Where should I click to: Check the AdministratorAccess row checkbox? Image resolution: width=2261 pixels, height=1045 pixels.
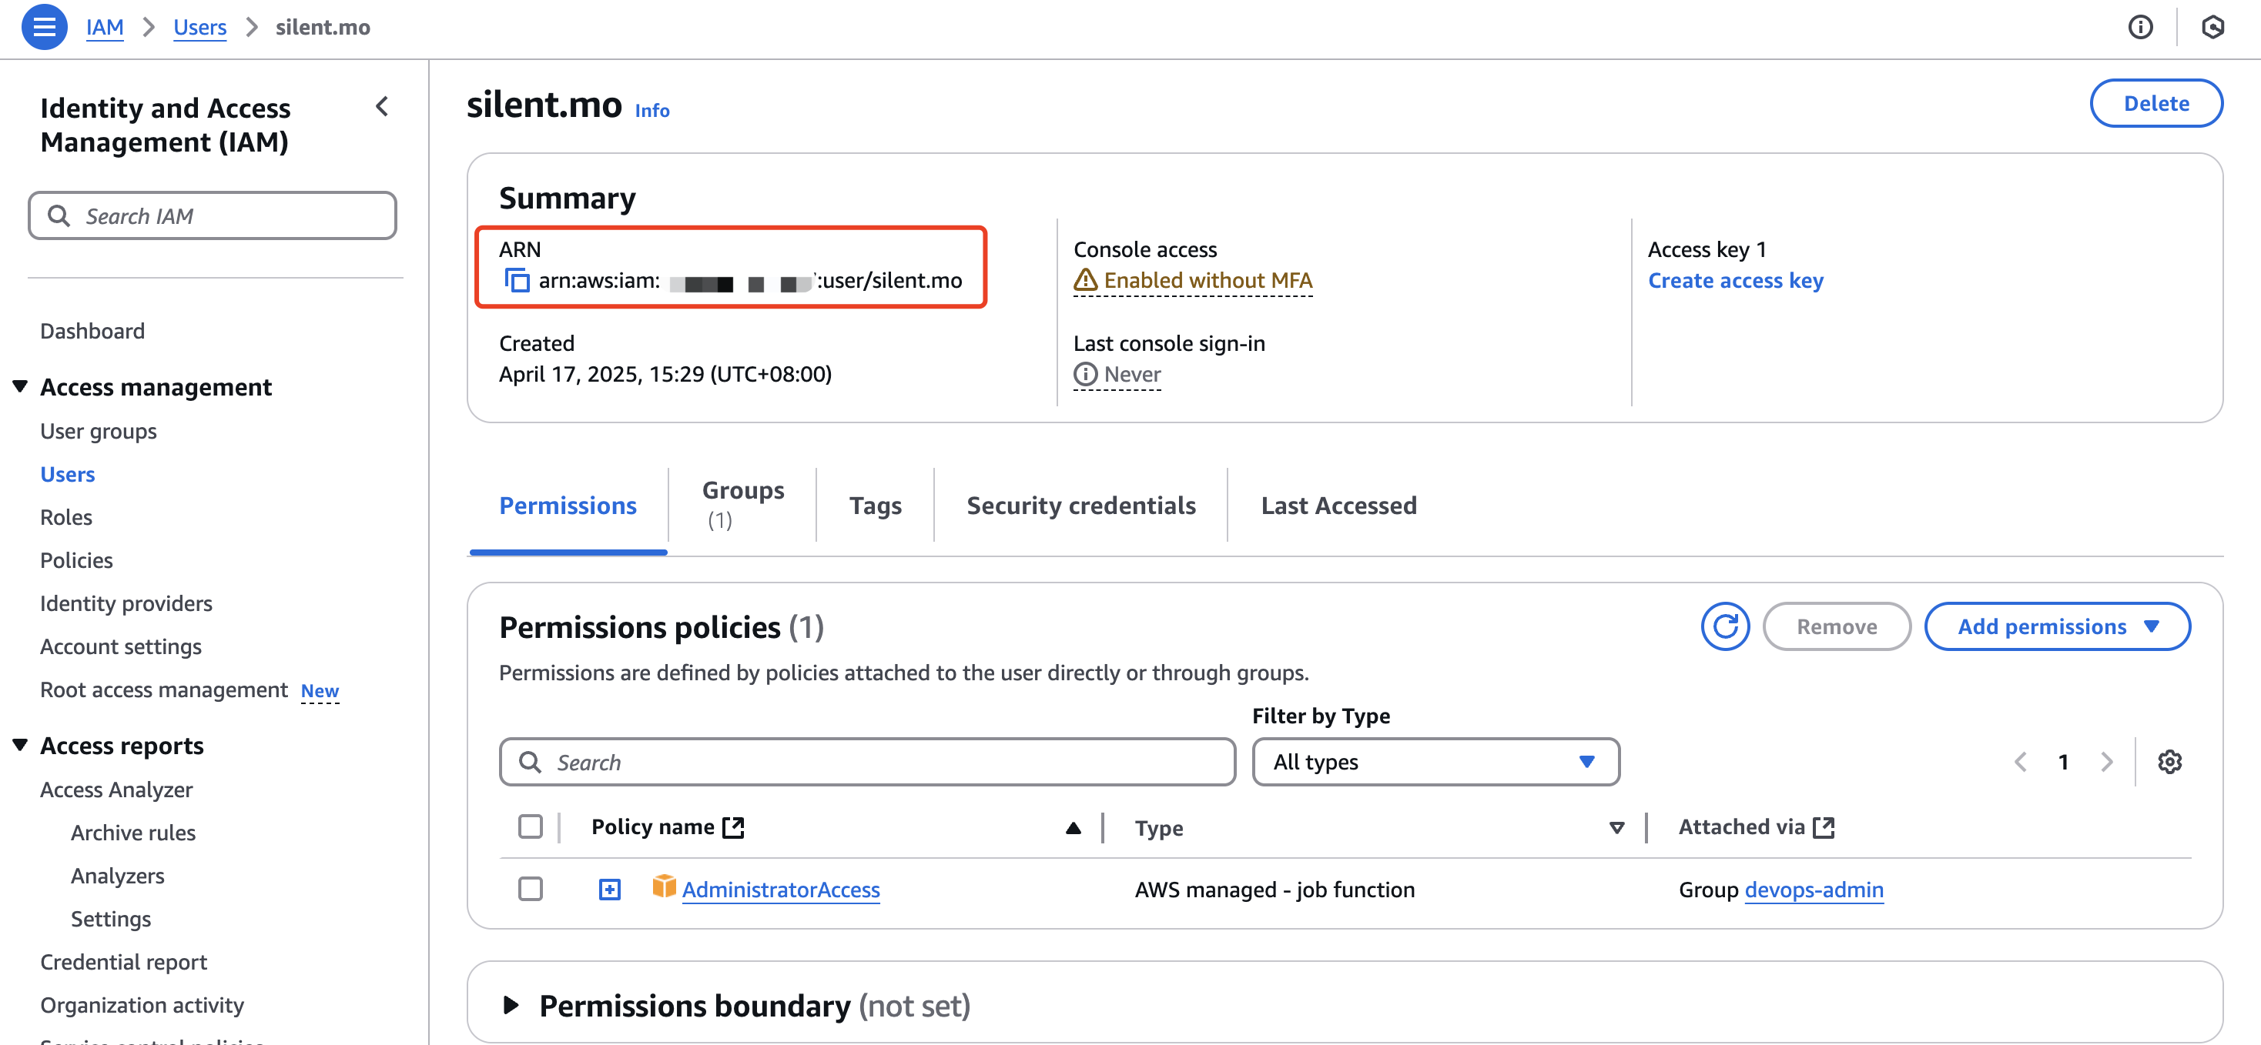coord(530,889)
